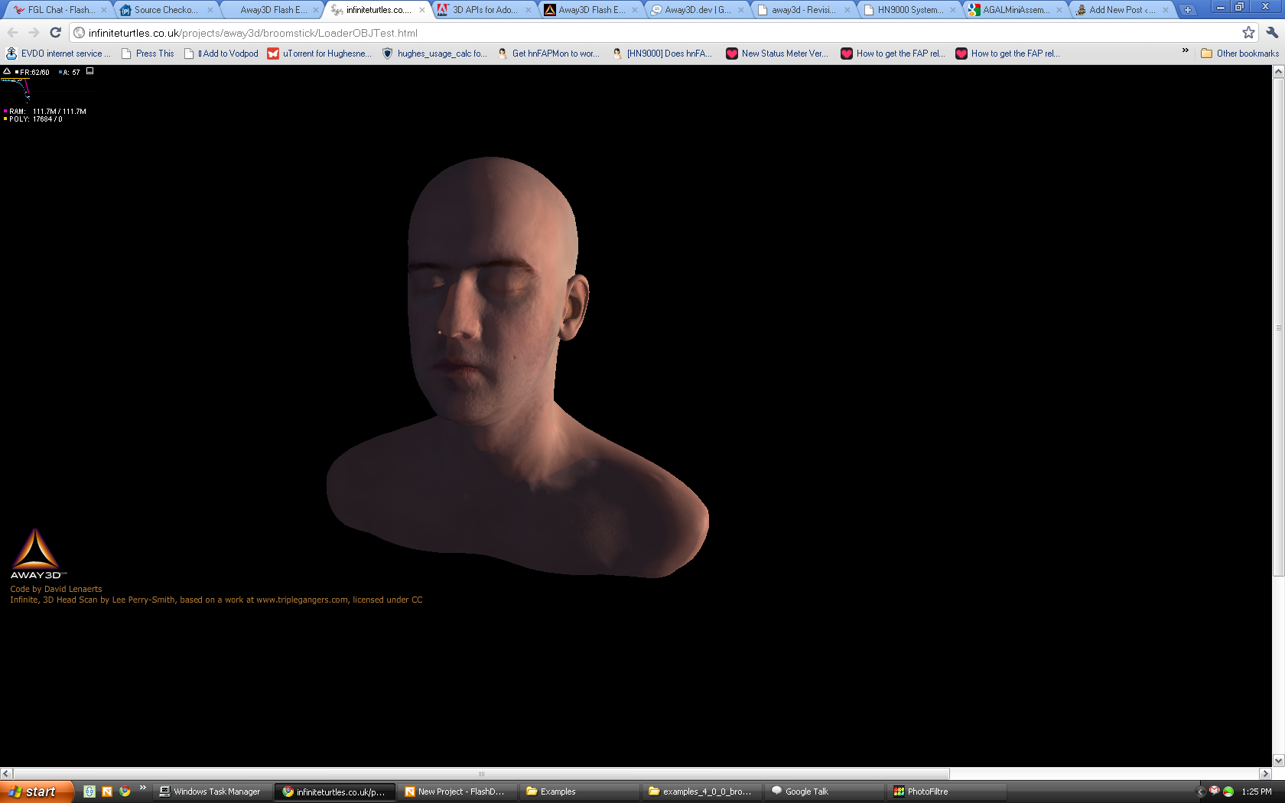Go back to the previous page
Viewport: 1285px width, 803px height.
[x=13, y=32]
